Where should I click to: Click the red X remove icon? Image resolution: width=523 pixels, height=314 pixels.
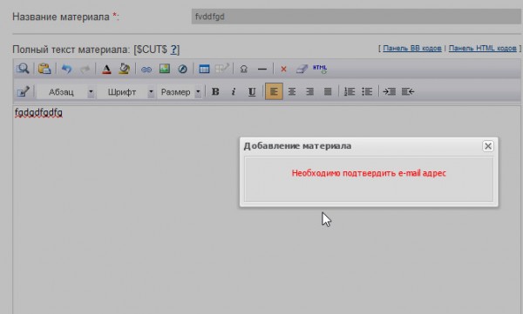click(x=283, y=69)
